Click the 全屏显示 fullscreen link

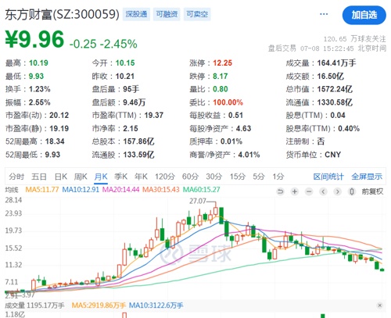[367, 177]
